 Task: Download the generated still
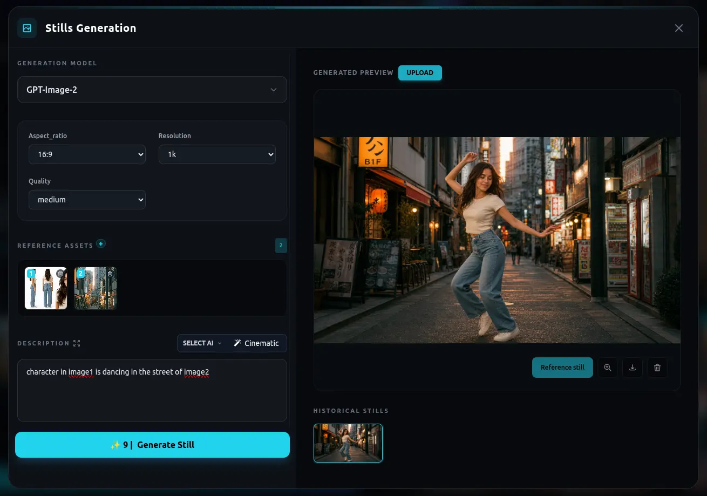(633, 368)
